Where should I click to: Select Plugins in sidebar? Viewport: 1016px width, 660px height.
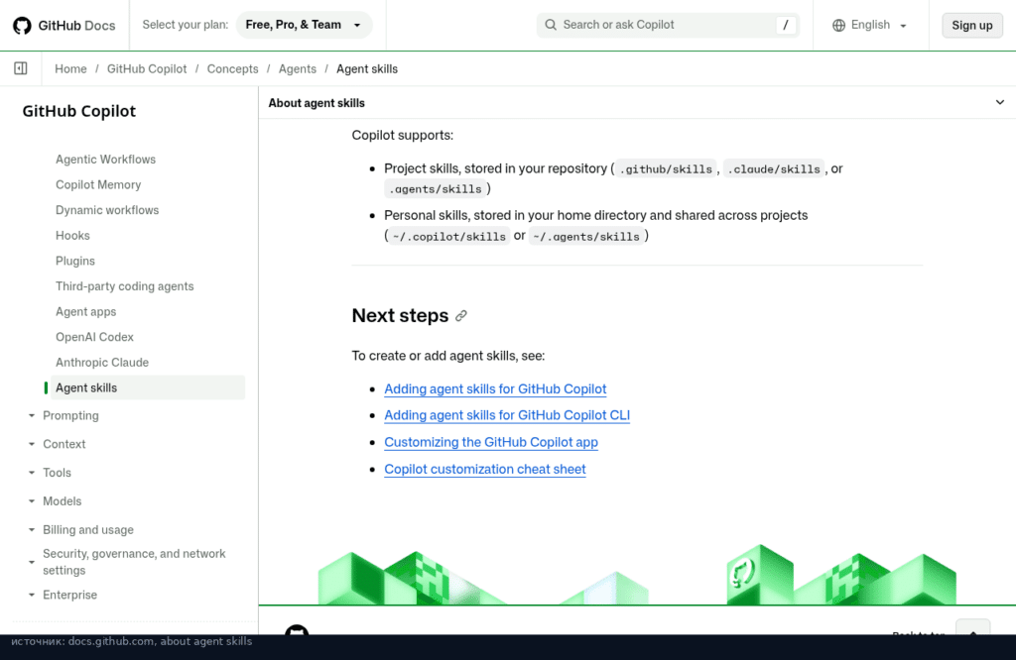coord(75,261)
